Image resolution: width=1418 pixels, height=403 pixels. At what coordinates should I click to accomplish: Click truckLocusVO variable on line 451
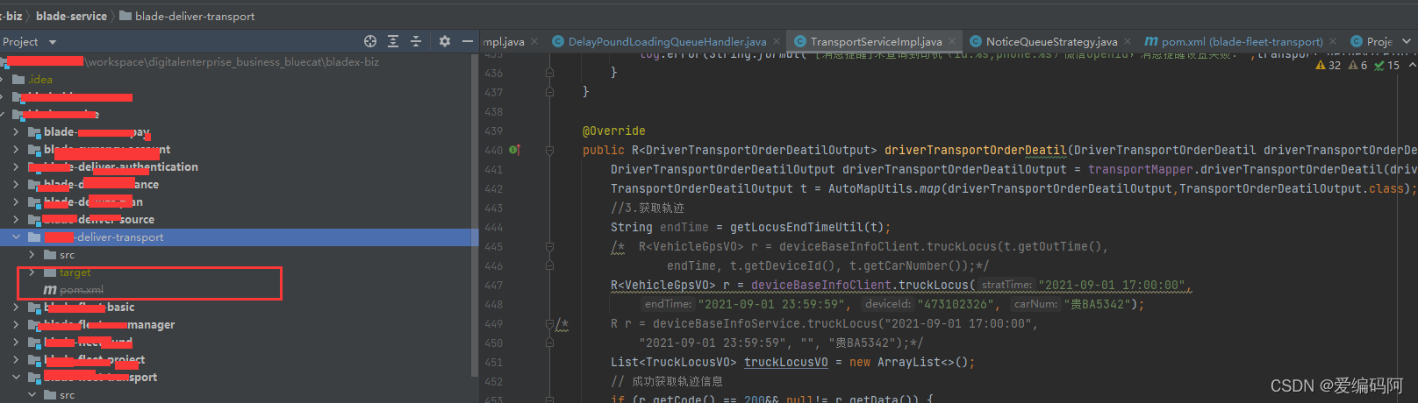click(785, 362)
